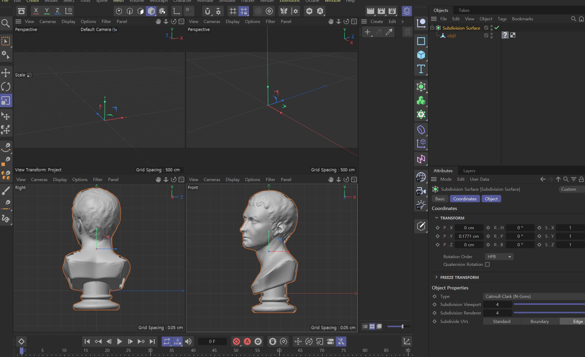The image size is (585, 357).
Task: Toggle X axis lock
Action: coord(36,11)
